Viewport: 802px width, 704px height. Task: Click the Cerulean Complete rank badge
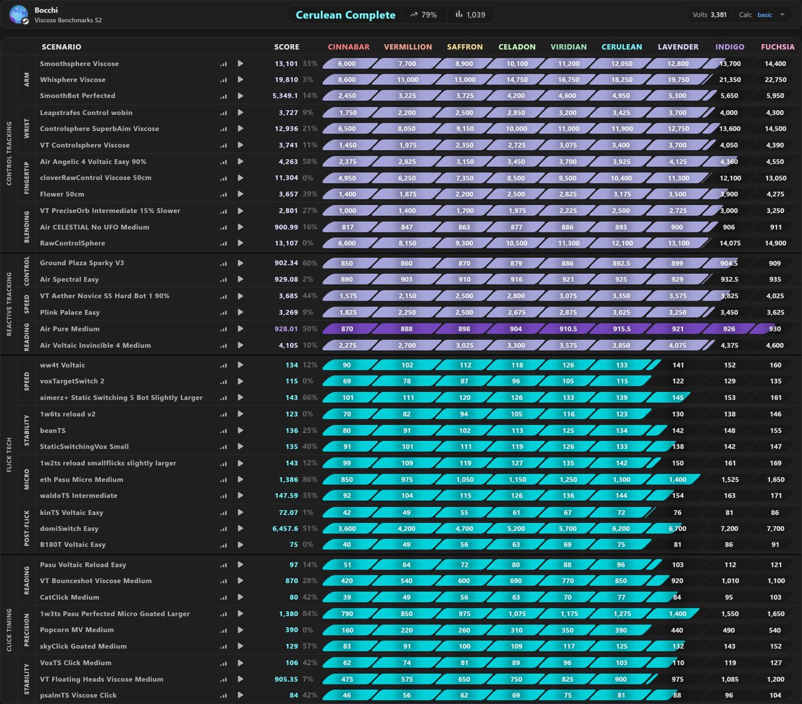[x=346, y=15]
